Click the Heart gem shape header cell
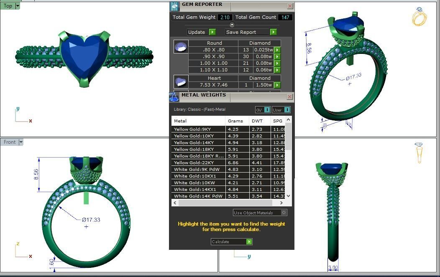 [x=214, y=78]
